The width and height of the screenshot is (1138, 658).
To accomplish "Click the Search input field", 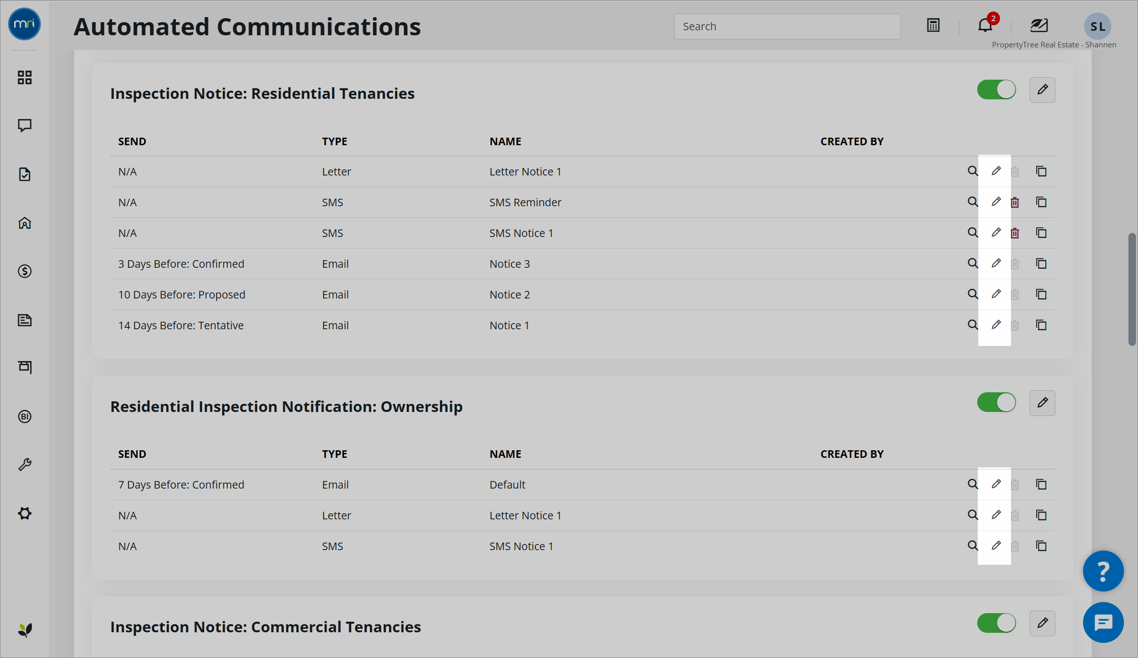I will point(787,26).
